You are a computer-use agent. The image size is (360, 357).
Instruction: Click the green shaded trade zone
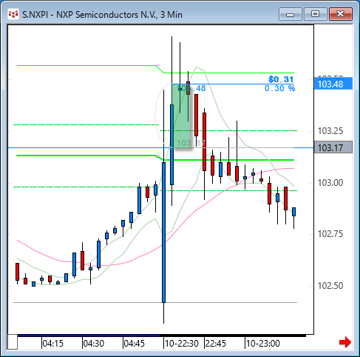coord(181,116)
